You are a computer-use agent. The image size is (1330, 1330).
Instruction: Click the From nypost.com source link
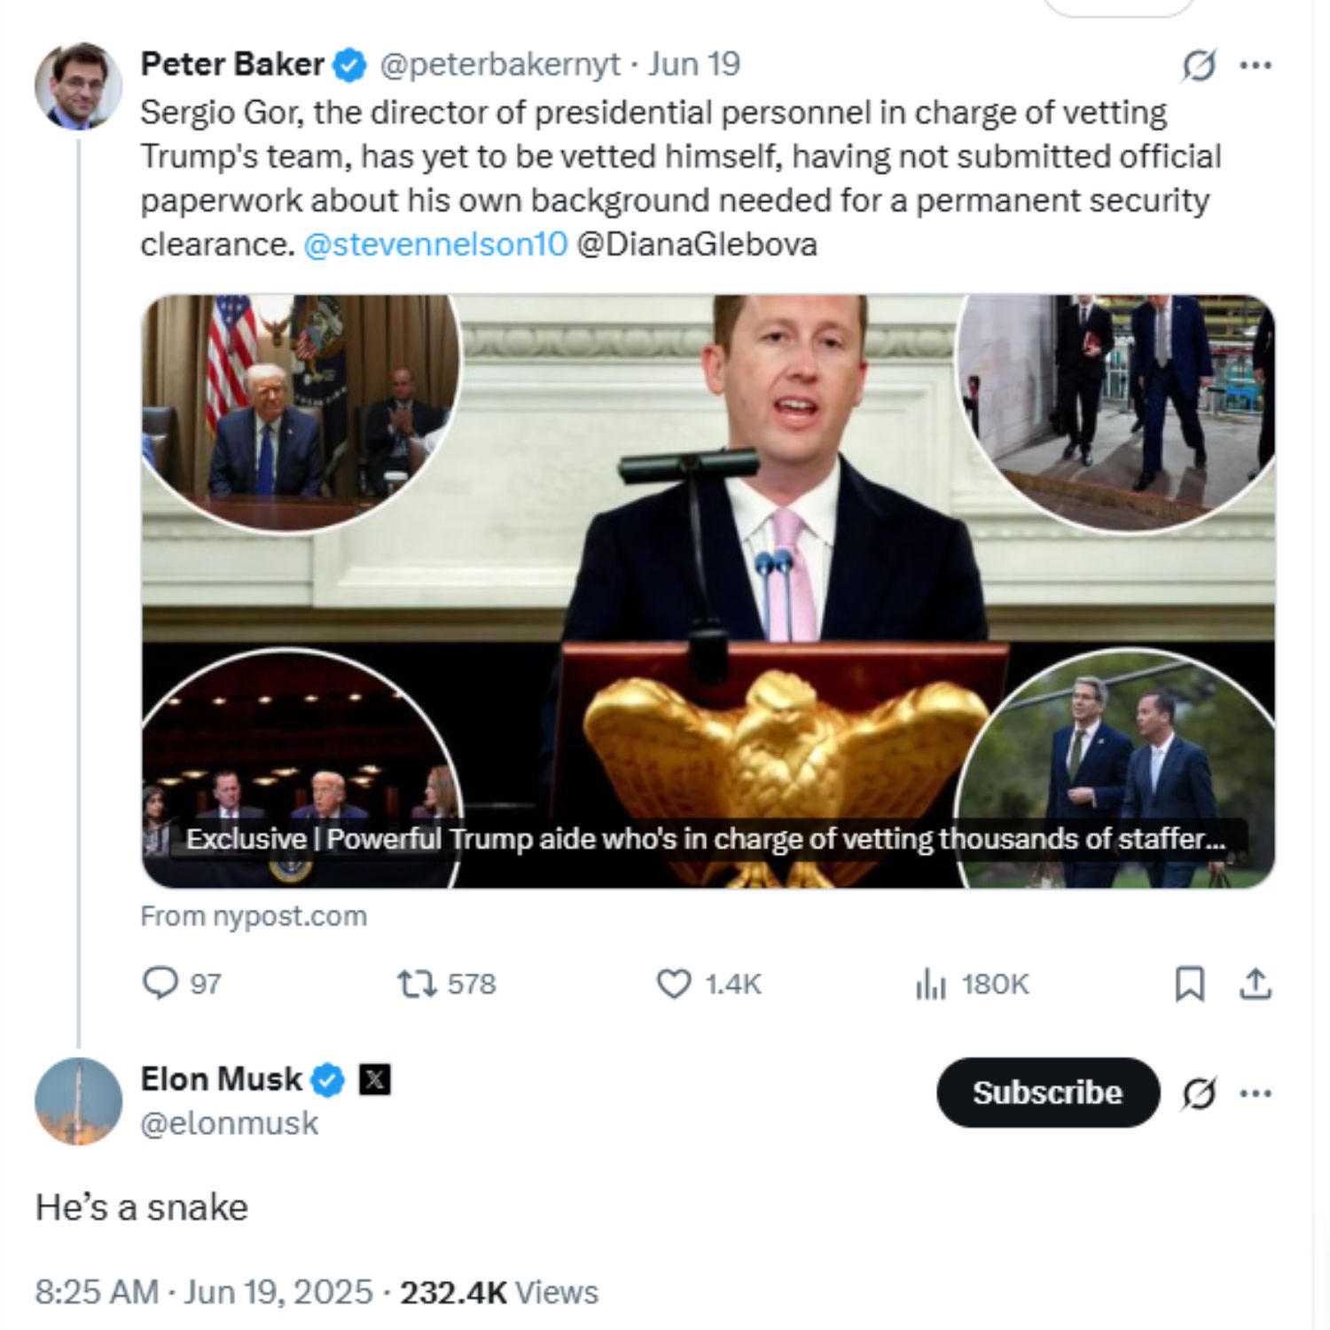[254, 916]
